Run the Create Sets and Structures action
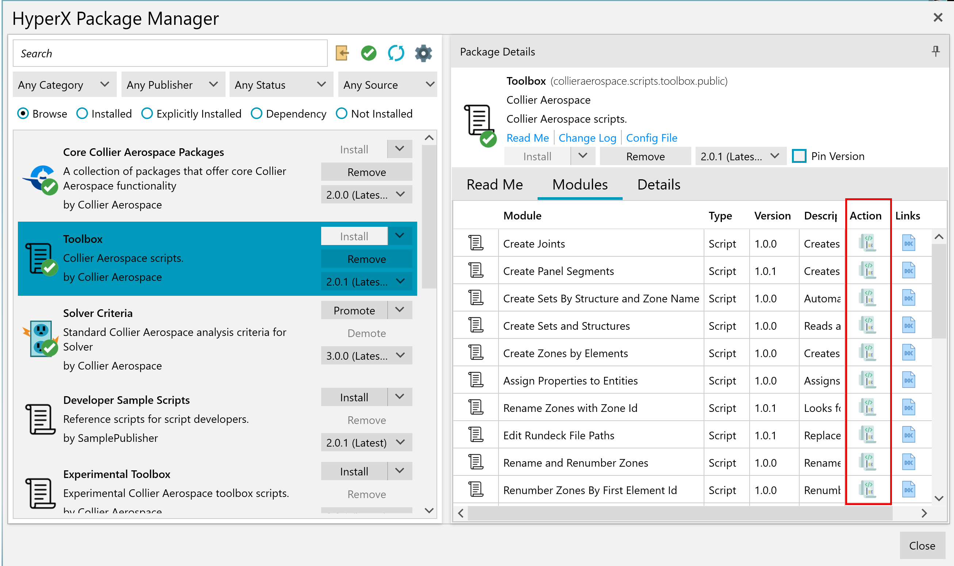954x566 pixels. click(x=868, y=325)
